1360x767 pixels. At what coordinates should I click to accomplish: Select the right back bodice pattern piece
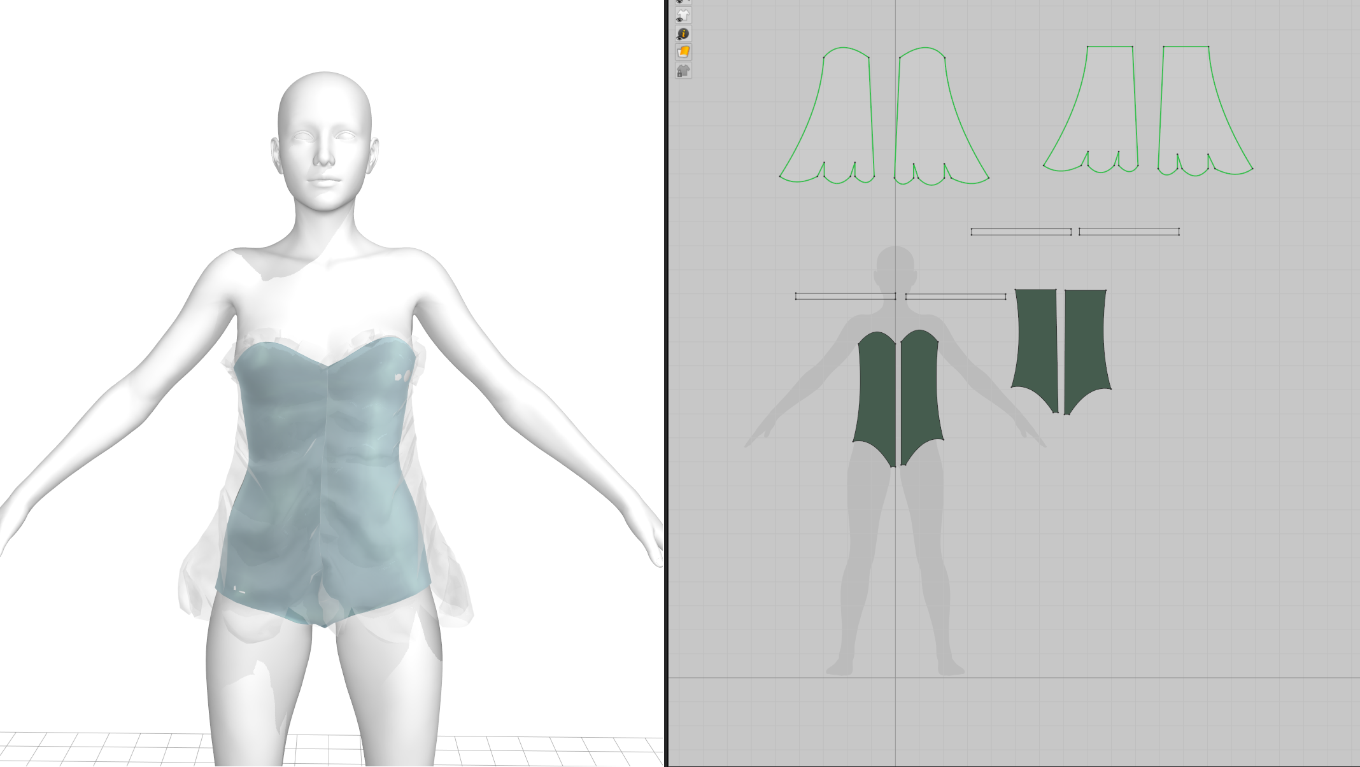click(1086, 344)
